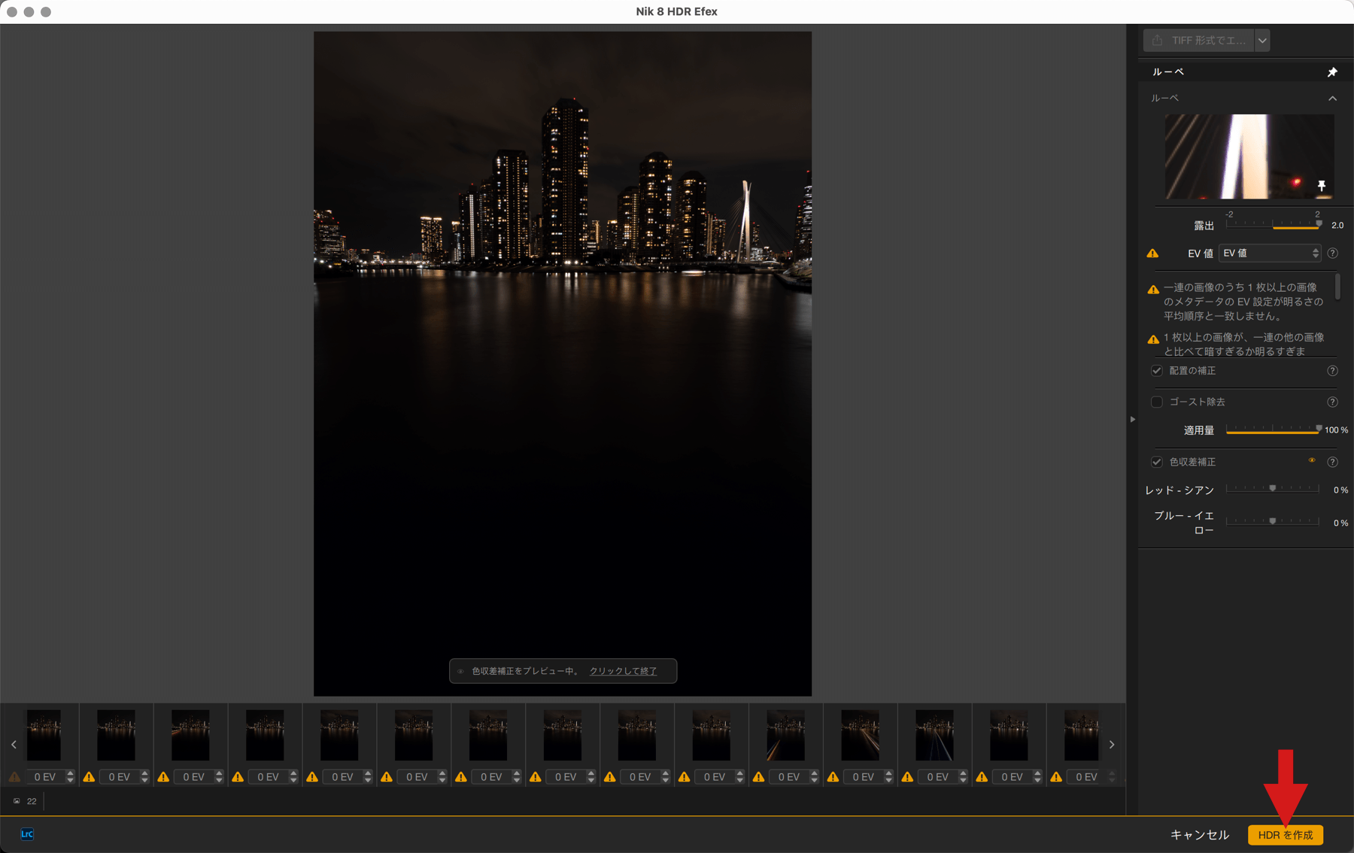Click the EV stepper of the fifth filmstrip thumbnail
The height and width of the screenshot is (853, 1354).
(x=368, y=777)
